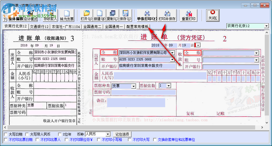
Task: Check the 不打印大写 option
Action: pos(130,140)
